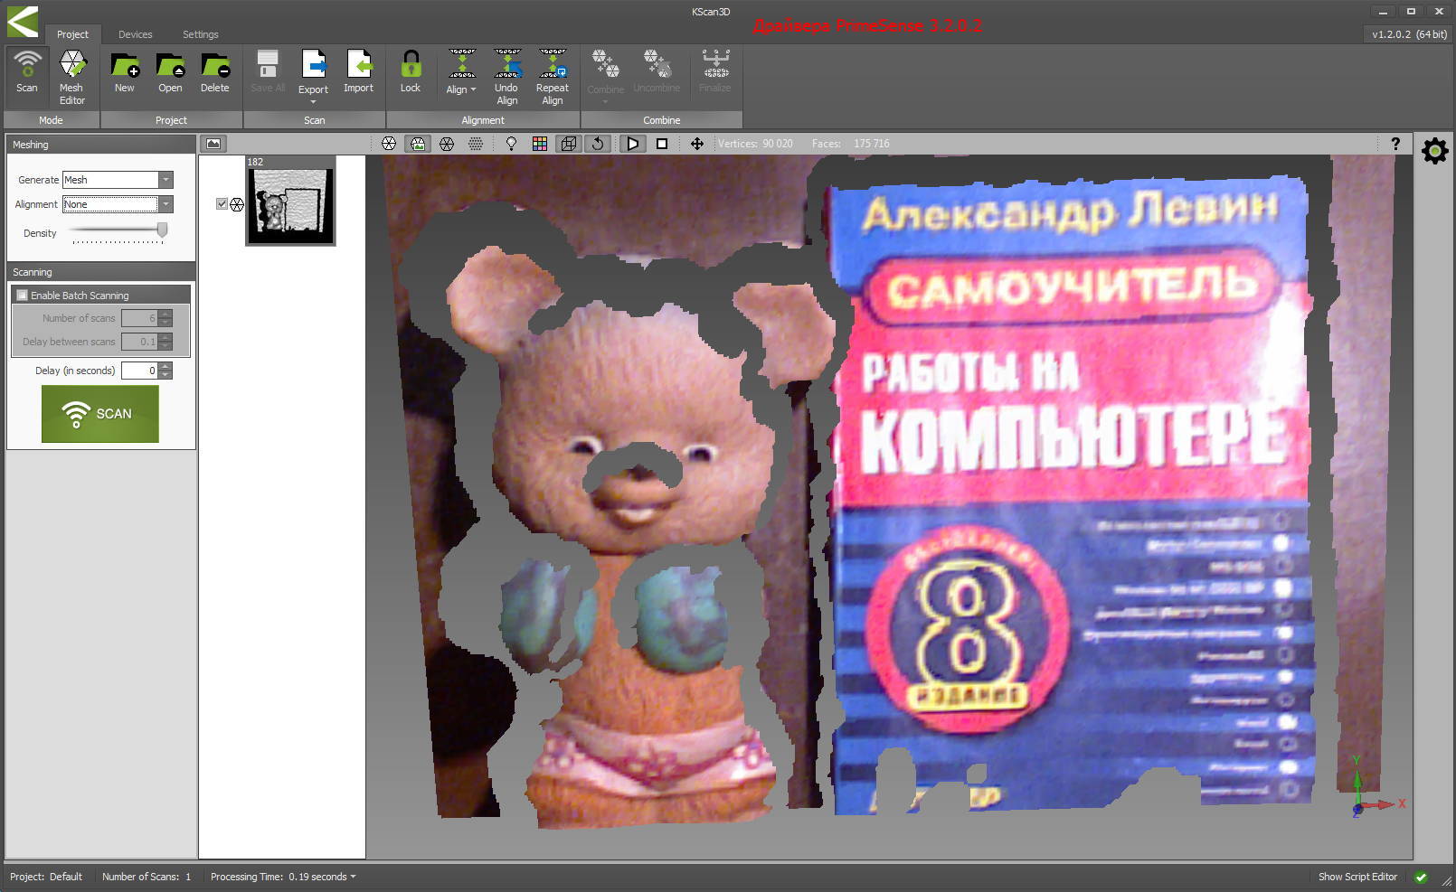1456x892 pixels.
Task: Click Show Script Editor link
Action: pos(1357,877)
